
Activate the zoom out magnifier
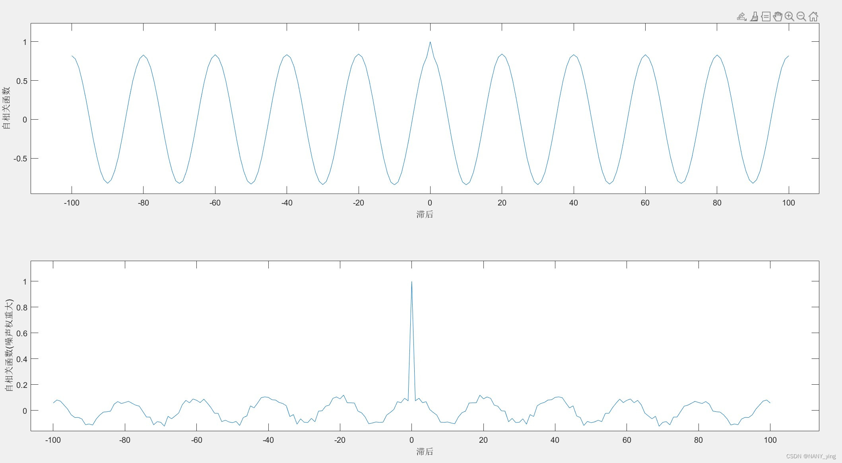(x=801, y=17)
